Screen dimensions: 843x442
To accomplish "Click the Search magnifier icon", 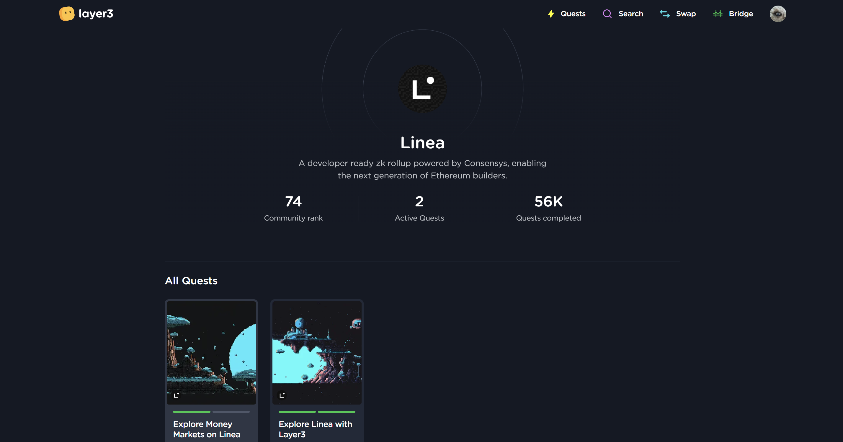I will click(x=607, y=14).
